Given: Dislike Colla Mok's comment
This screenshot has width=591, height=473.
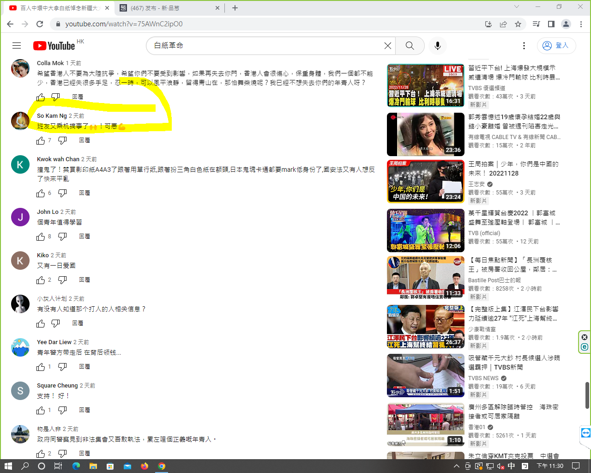Looking at the screenshot, I should 55,97.
